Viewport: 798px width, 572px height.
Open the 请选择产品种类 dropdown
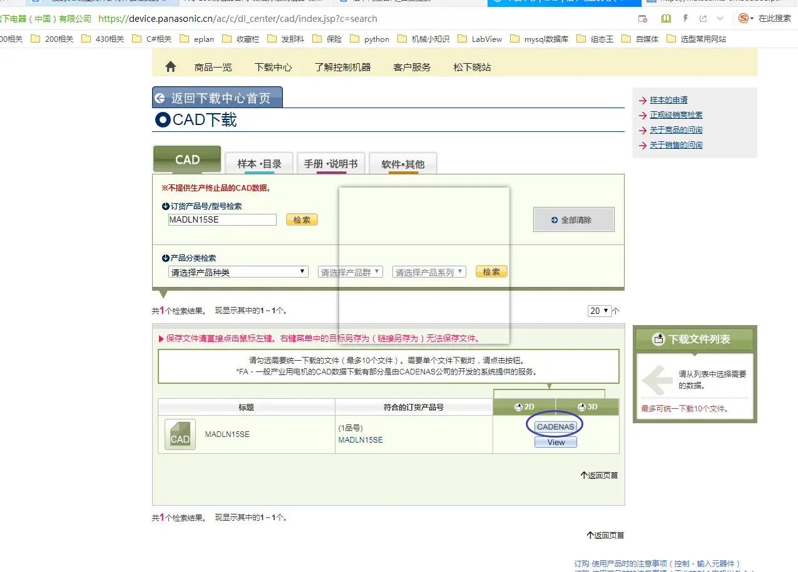point(238,272)
